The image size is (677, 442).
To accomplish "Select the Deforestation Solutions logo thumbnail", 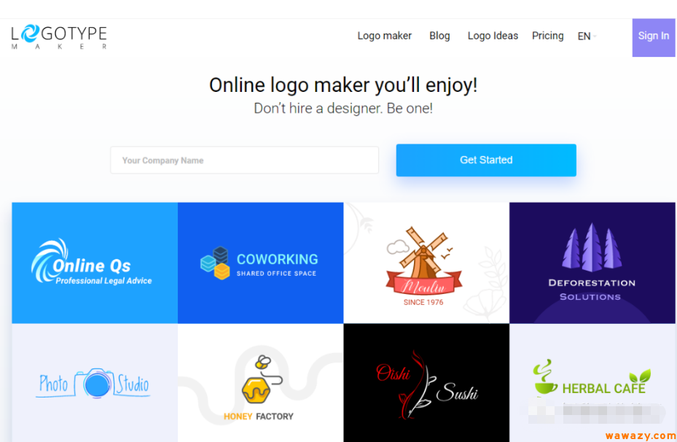I will click(x=592, y=263).
